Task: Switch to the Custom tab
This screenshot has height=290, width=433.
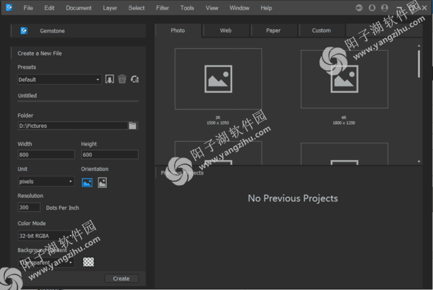Action: pos(321,30)
